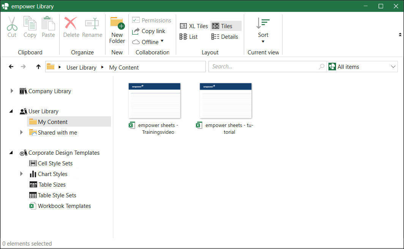Viewport: 404px width, 249px height.
Task: Click Copy link
Action: tap(149, 31)
